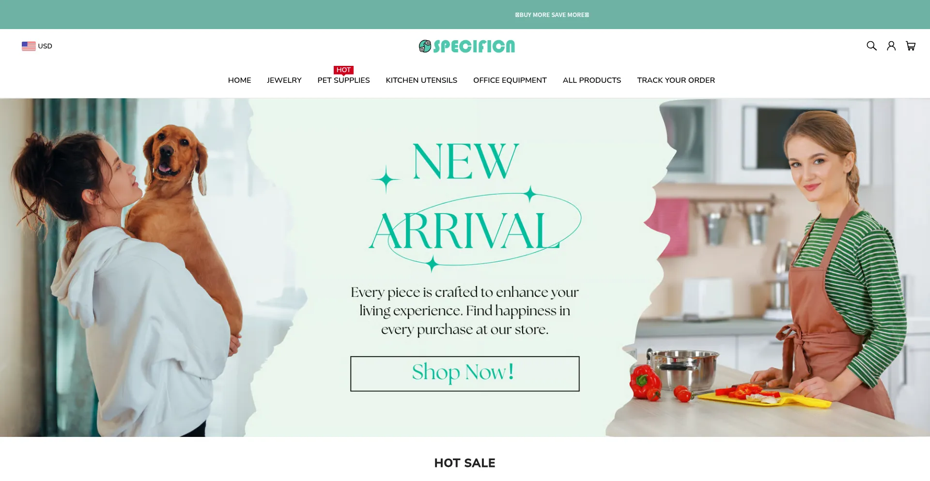Open the user account icon
The width and height of the screenshot is (930, 481).
pyautogui.click(x=891, y=46)
